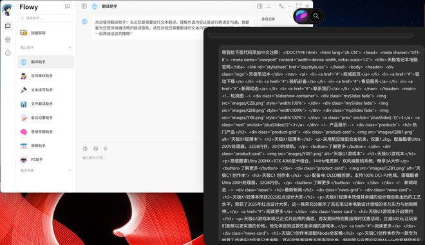425x245 pixels.
Task: Select the 合同审核助手 assistant
Action: 46,76
